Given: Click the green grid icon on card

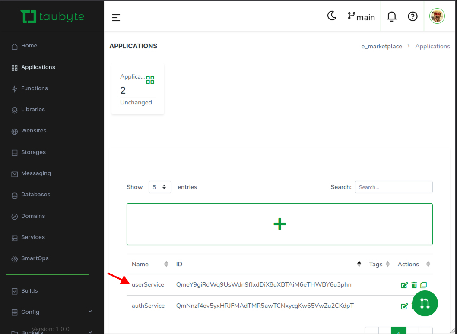Looking at the screenshot, I should [x=150, y=80].
